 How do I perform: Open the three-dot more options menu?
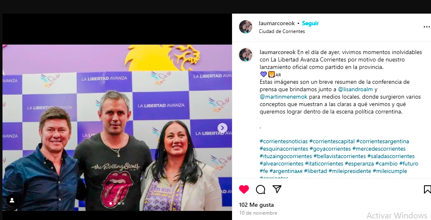427,27
